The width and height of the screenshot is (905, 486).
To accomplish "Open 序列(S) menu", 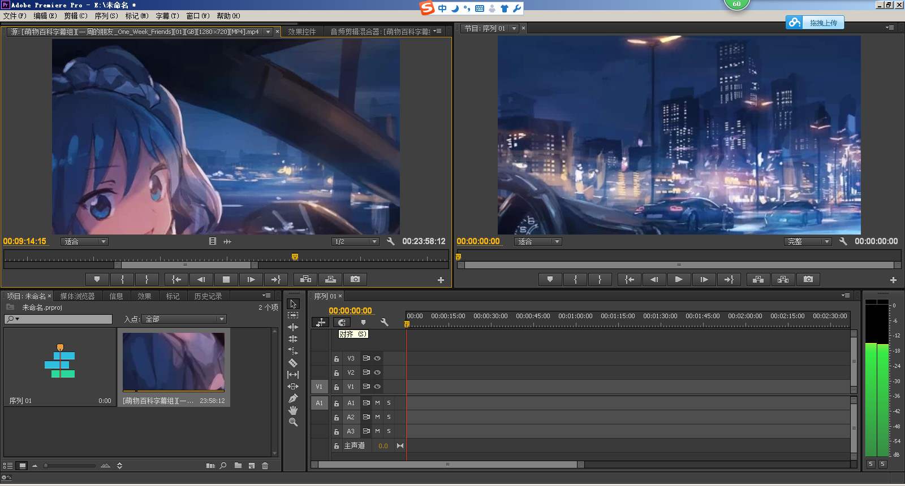I will click(x=106, y=16).
